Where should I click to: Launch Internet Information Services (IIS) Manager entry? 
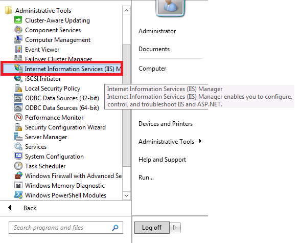tap(62, 69)
